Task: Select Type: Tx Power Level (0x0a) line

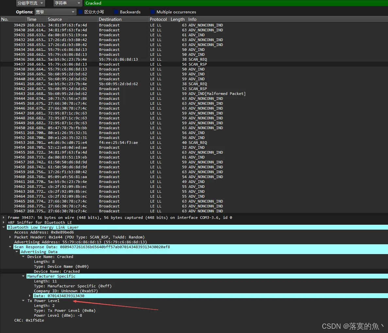Action: point(65,310)
